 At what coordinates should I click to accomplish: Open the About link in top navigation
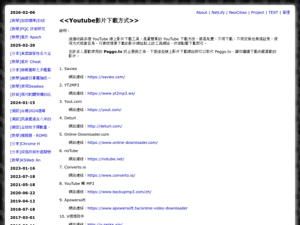[x=202, y=12]
